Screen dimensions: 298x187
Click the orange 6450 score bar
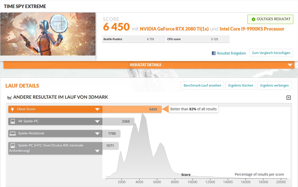click(132, 109)
